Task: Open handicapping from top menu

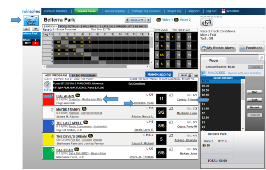Action: pyautogui.click(x=115, y=11)
